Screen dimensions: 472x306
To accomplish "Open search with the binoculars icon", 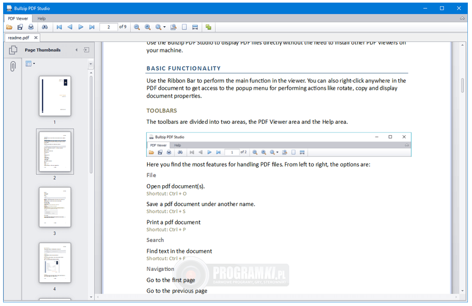I will pos(45,27).
